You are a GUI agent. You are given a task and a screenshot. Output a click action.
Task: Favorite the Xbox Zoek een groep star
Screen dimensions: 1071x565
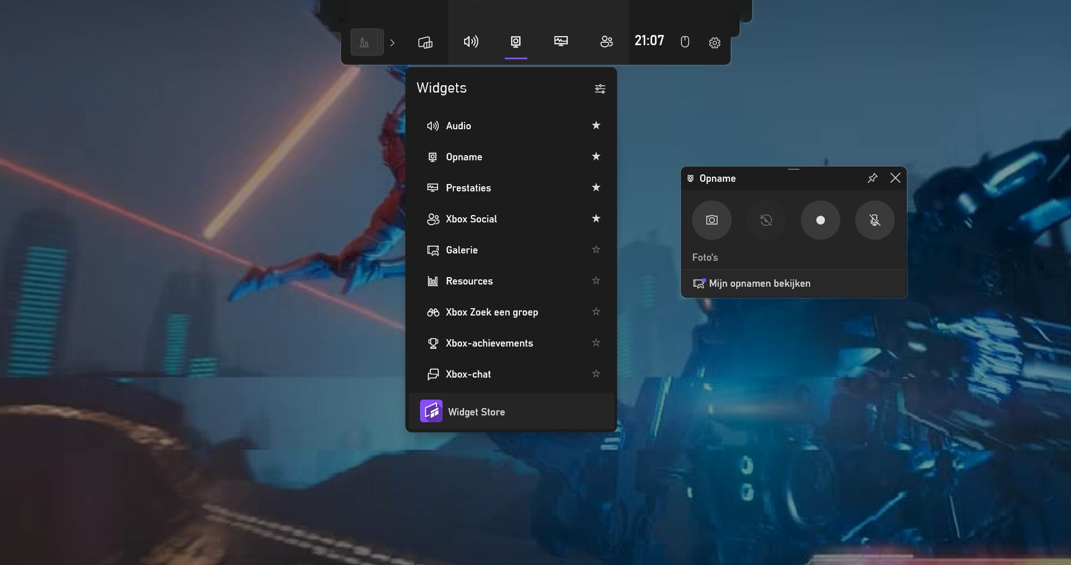pyautogui.click(x=596, y=312)
